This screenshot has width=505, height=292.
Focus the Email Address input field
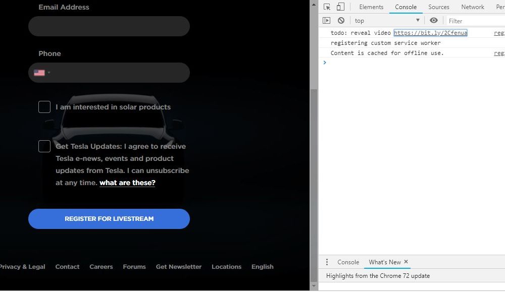tap(109, 26)
